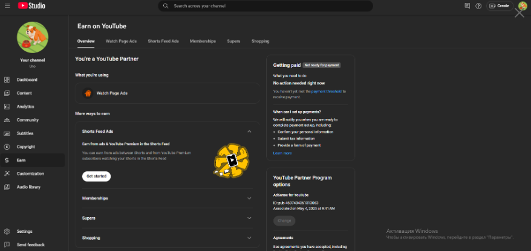Switch to the Memberships tab
The width and height of the screenshot is (531, 251).
(203, 41)
